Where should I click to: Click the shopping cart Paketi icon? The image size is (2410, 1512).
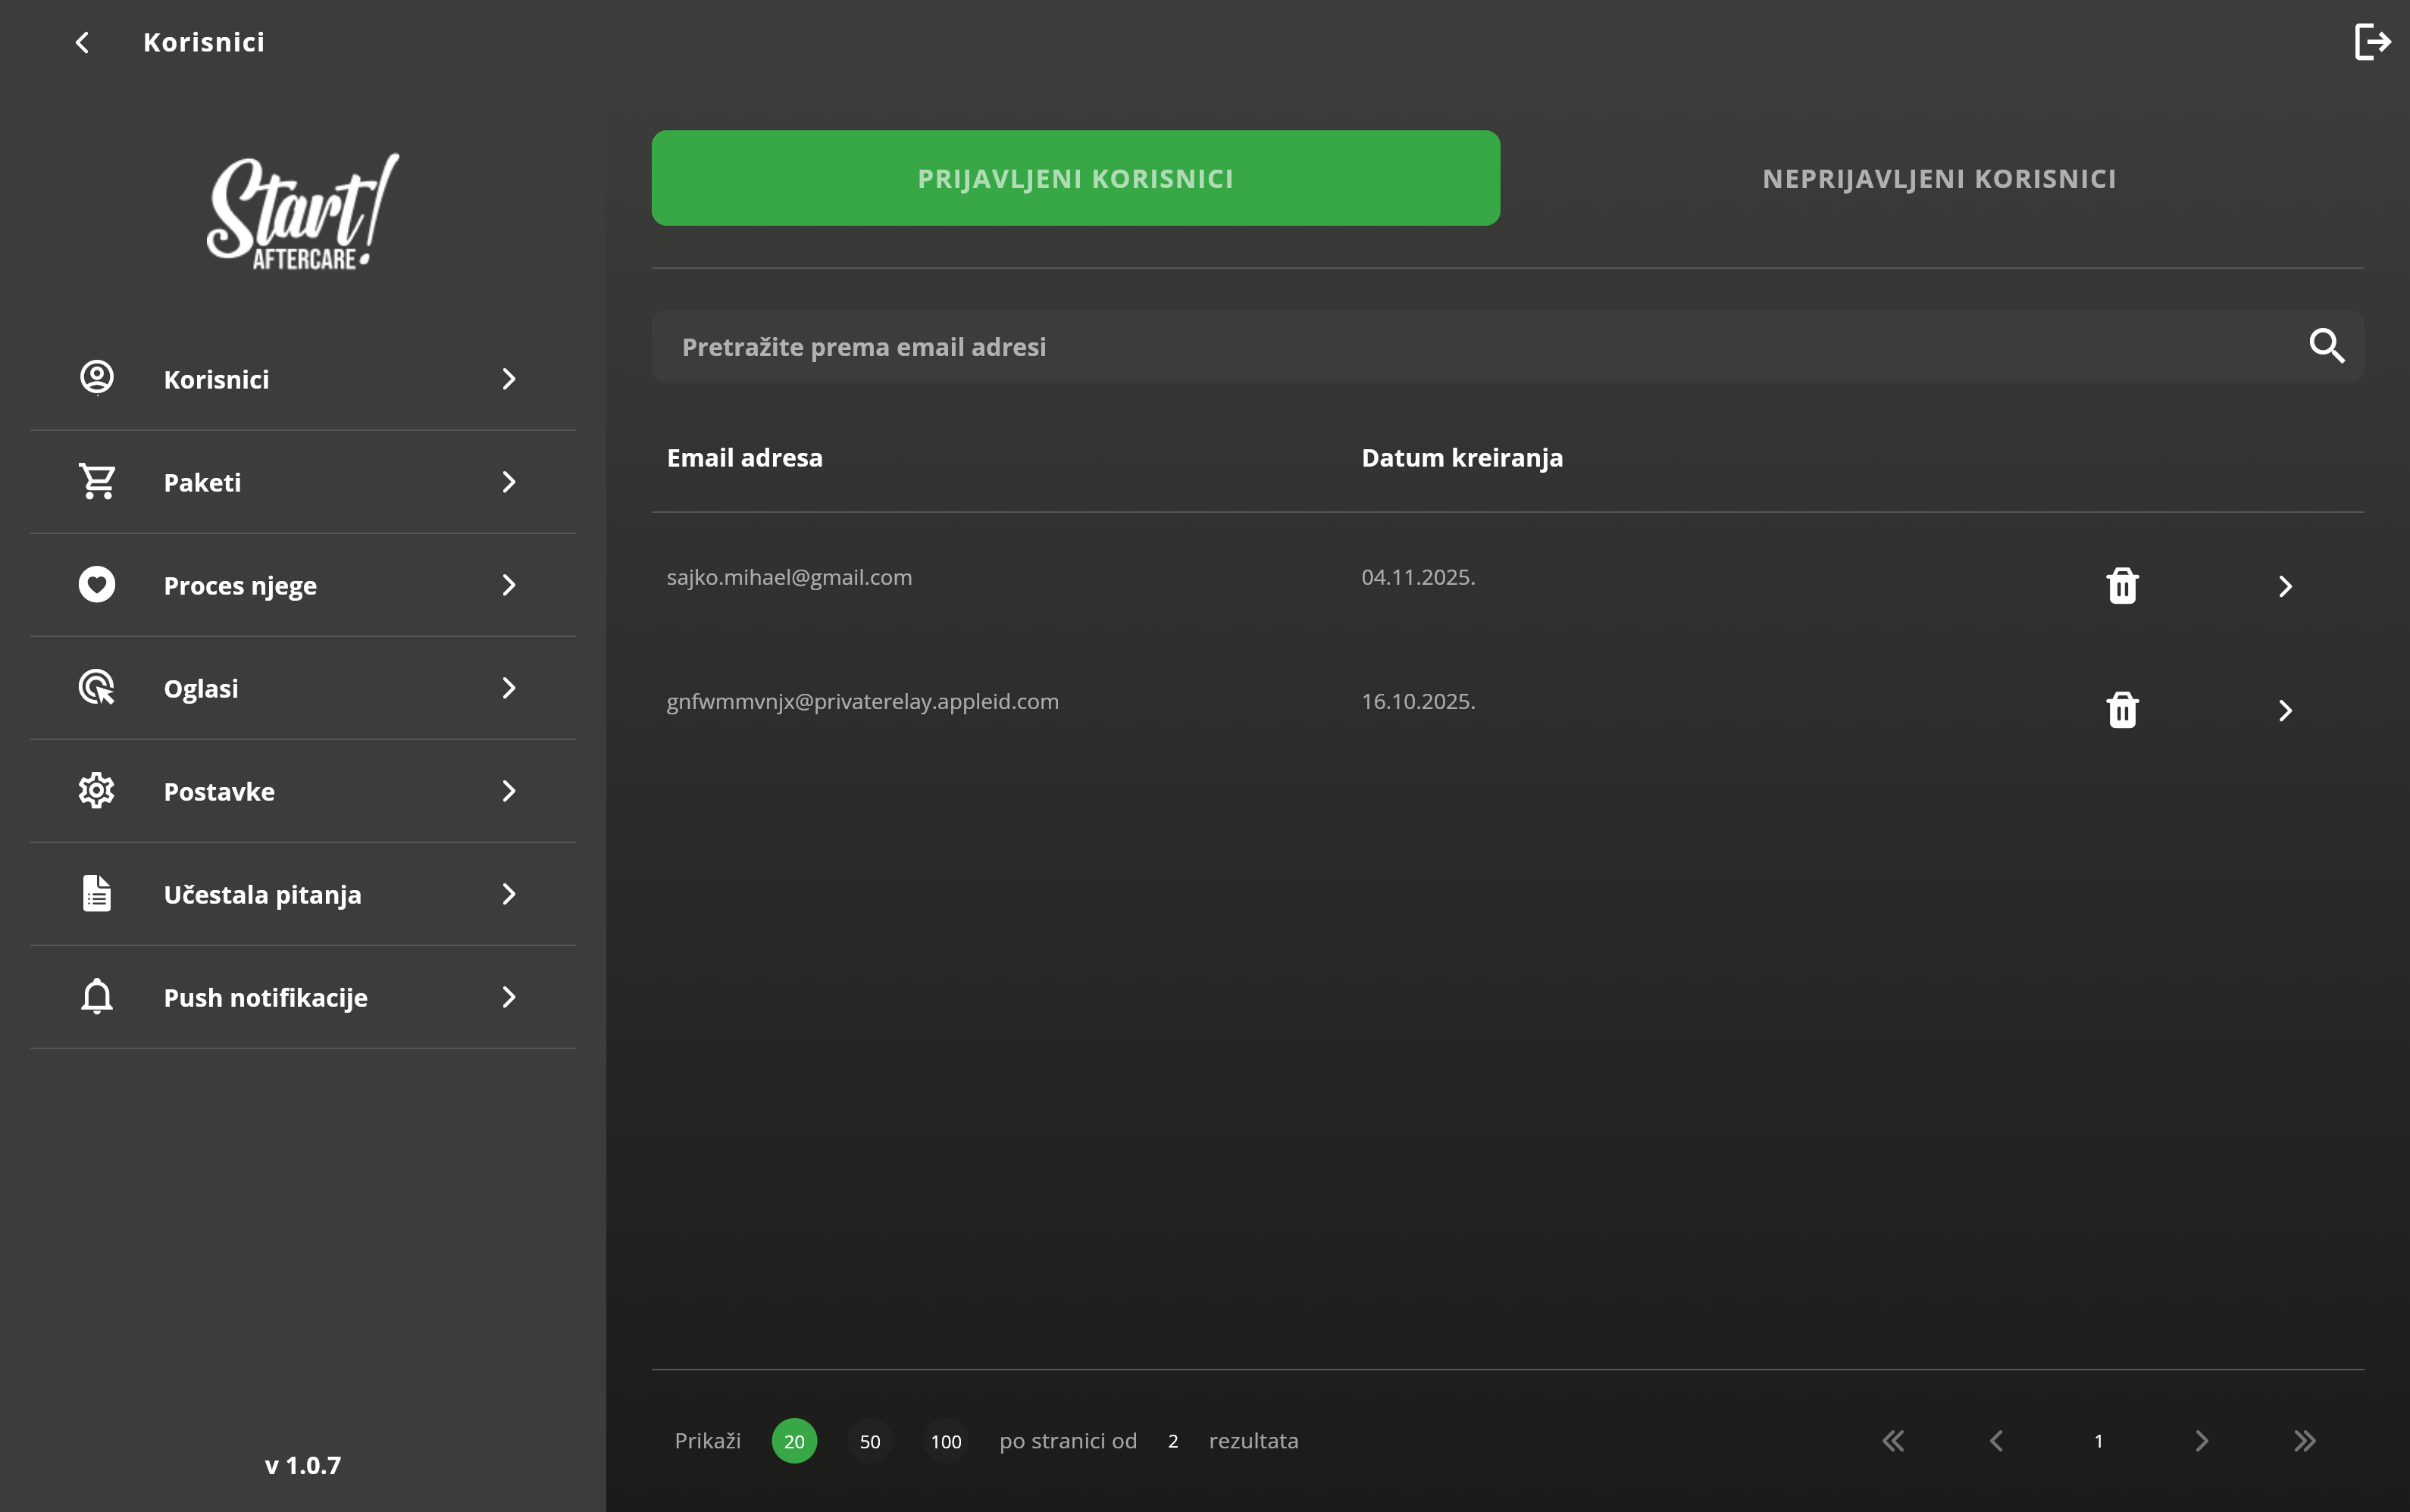[x=97, y=482]
